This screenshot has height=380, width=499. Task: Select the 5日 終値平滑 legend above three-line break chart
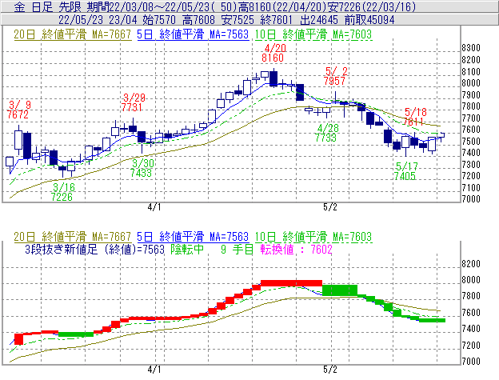click(193, 237)
